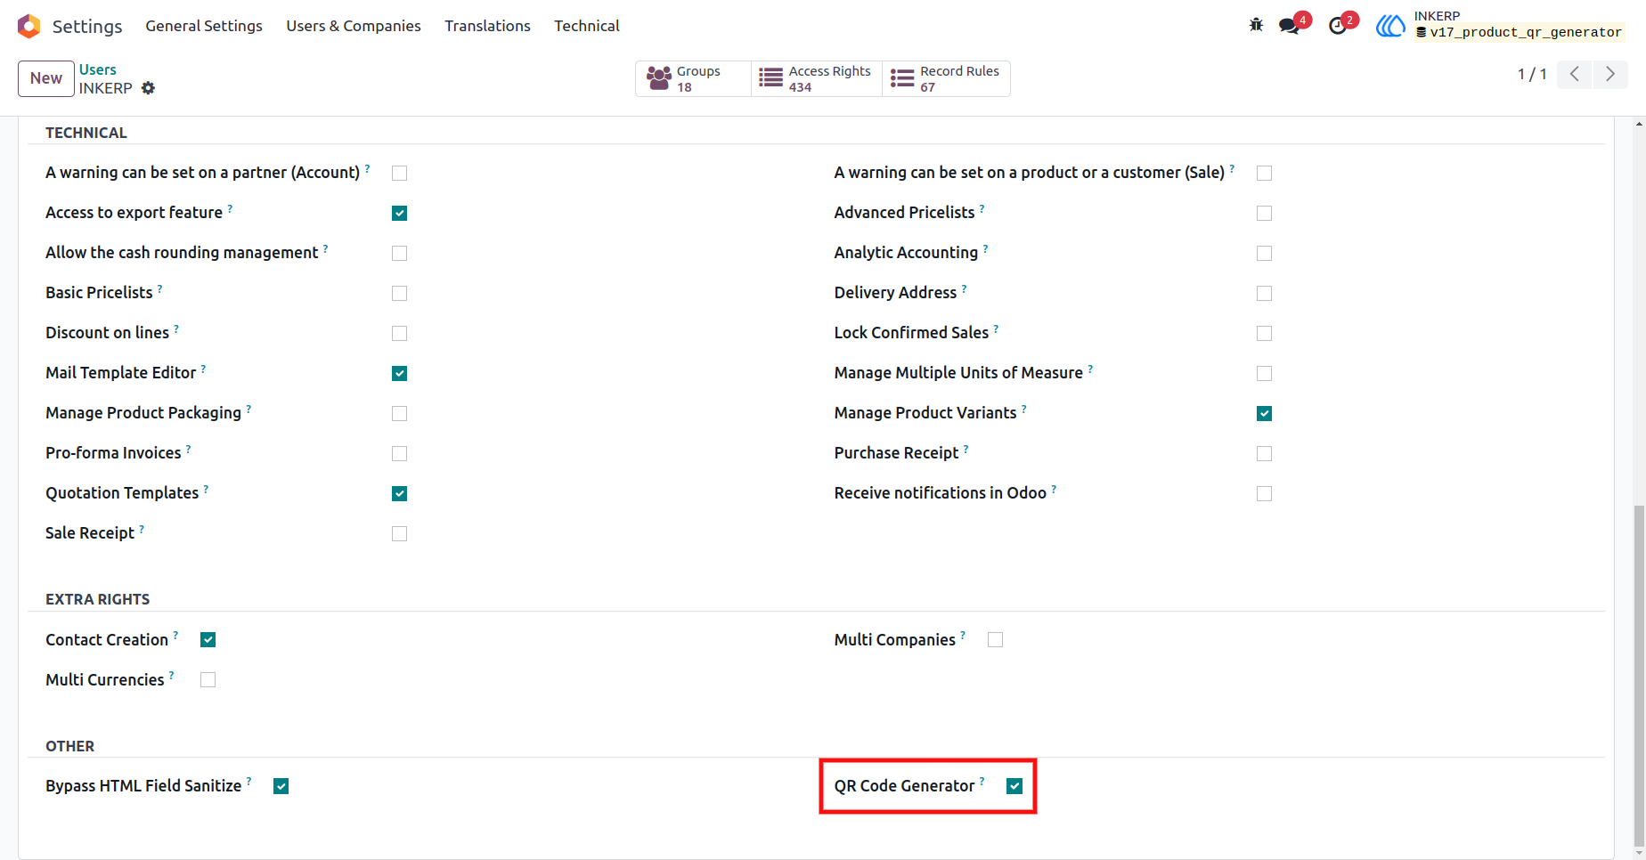Open the Translations menu

(x=487, y=26)
